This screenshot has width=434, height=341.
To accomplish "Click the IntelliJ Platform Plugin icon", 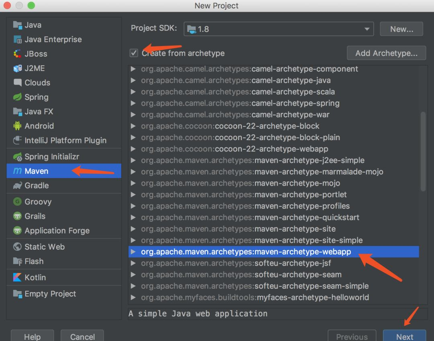I will coord(17,140).
